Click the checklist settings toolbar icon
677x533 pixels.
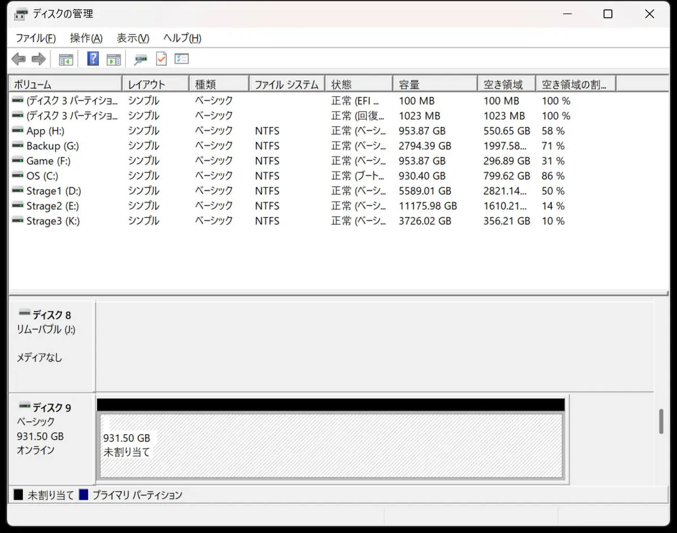[182, 59]
